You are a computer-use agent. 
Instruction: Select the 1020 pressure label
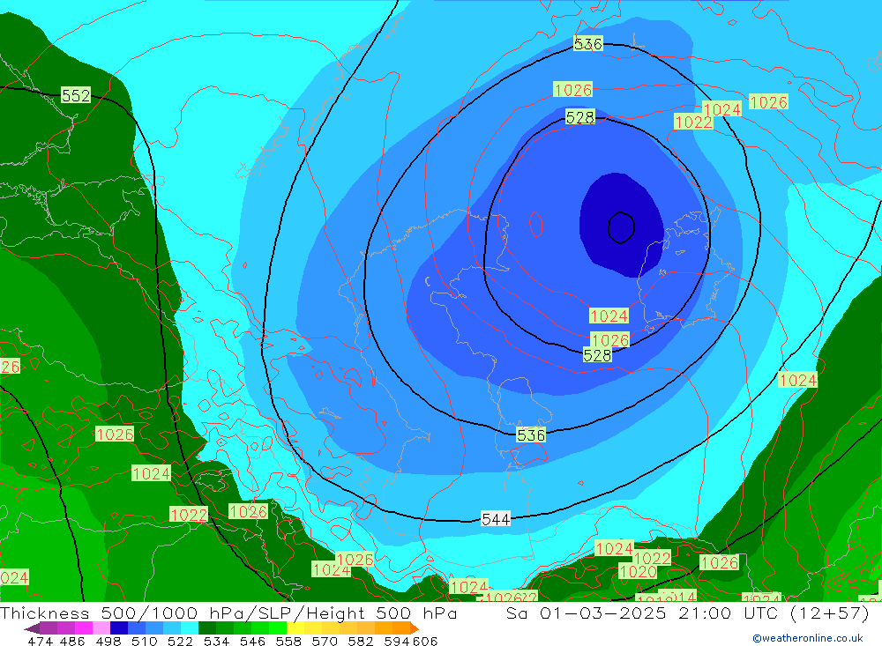point(638,572)
